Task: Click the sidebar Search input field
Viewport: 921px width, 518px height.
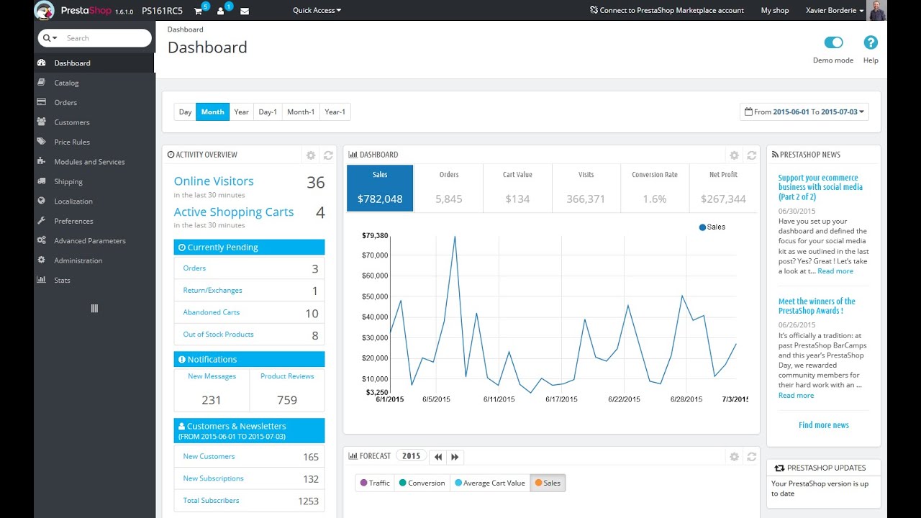Action: (104, 38)
